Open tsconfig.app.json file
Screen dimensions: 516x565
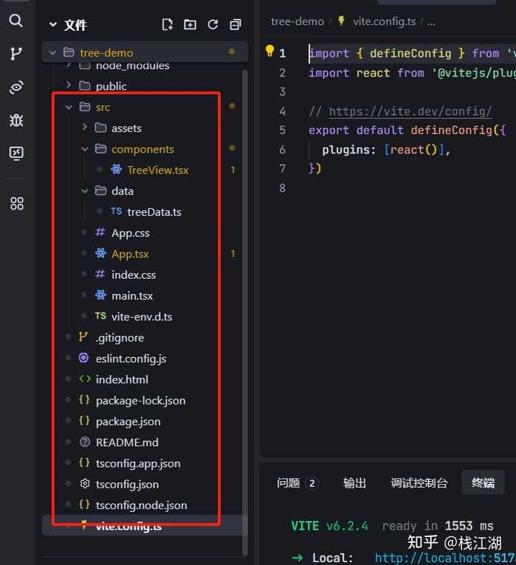point(138,463)
